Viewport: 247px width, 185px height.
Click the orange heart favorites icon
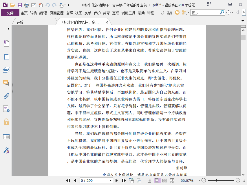[177, 12]
